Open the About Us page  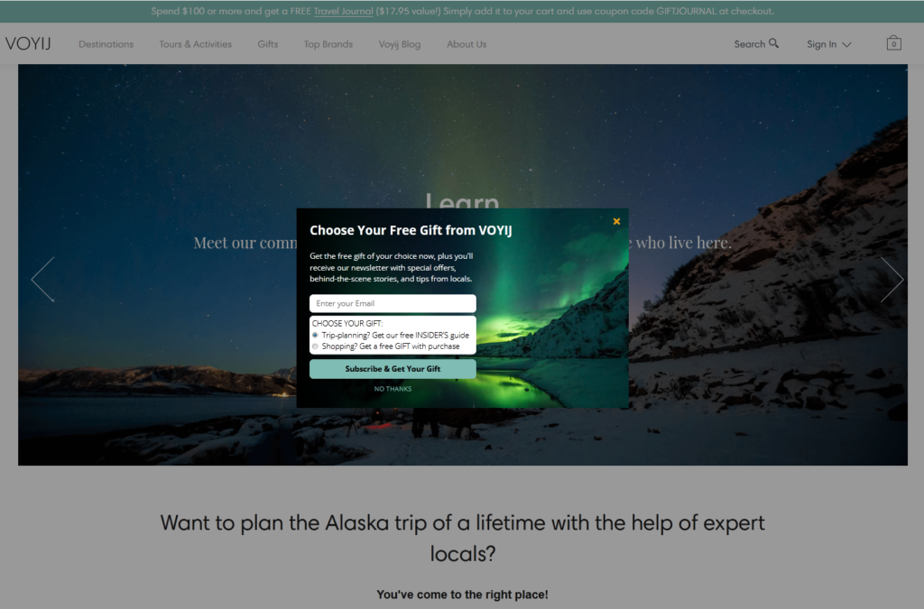point(466,44)
